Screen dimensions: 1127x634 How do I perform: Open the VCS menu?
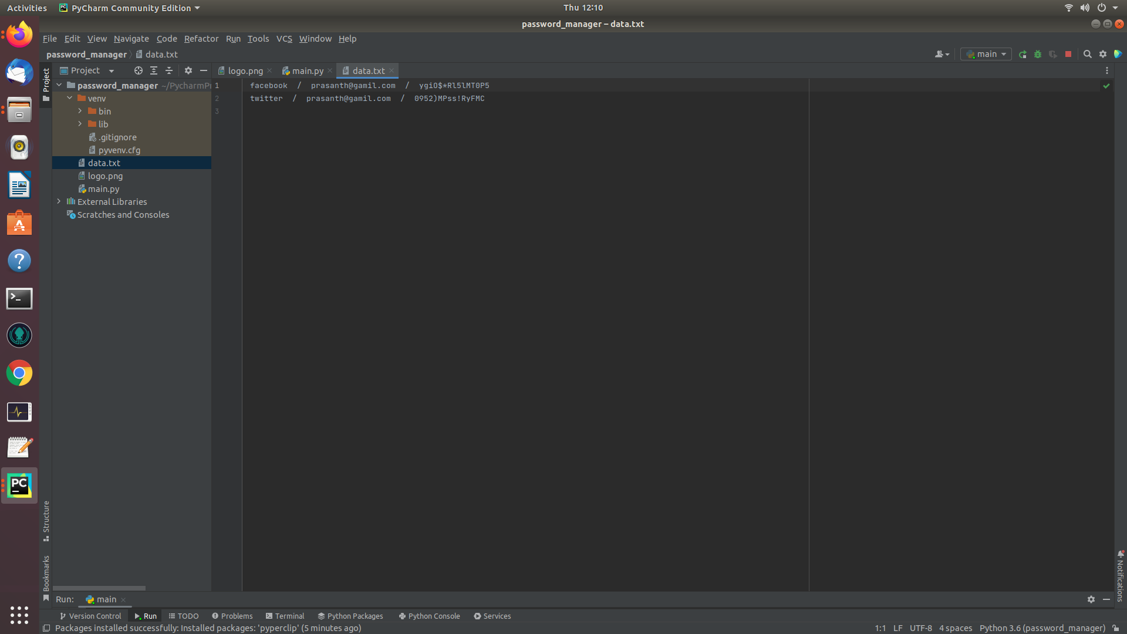pos(284,39)
